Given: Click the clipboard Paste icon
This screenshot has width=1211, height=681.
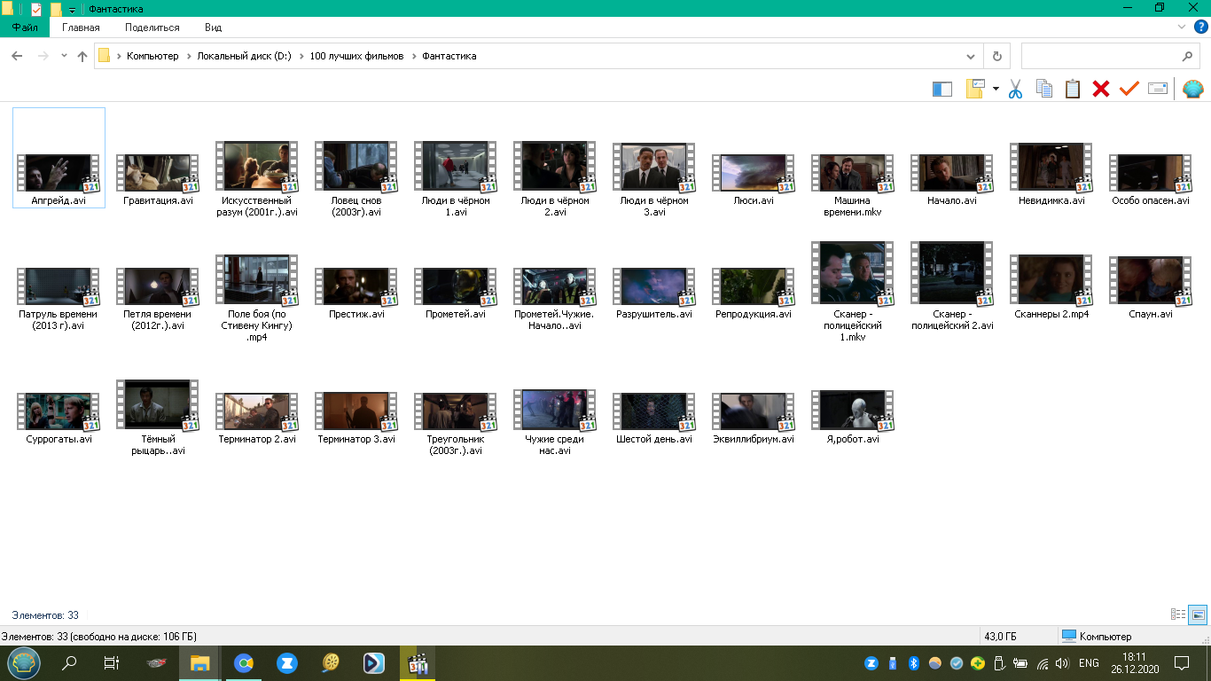Looking at the screenshot, I should (1073, 89).
